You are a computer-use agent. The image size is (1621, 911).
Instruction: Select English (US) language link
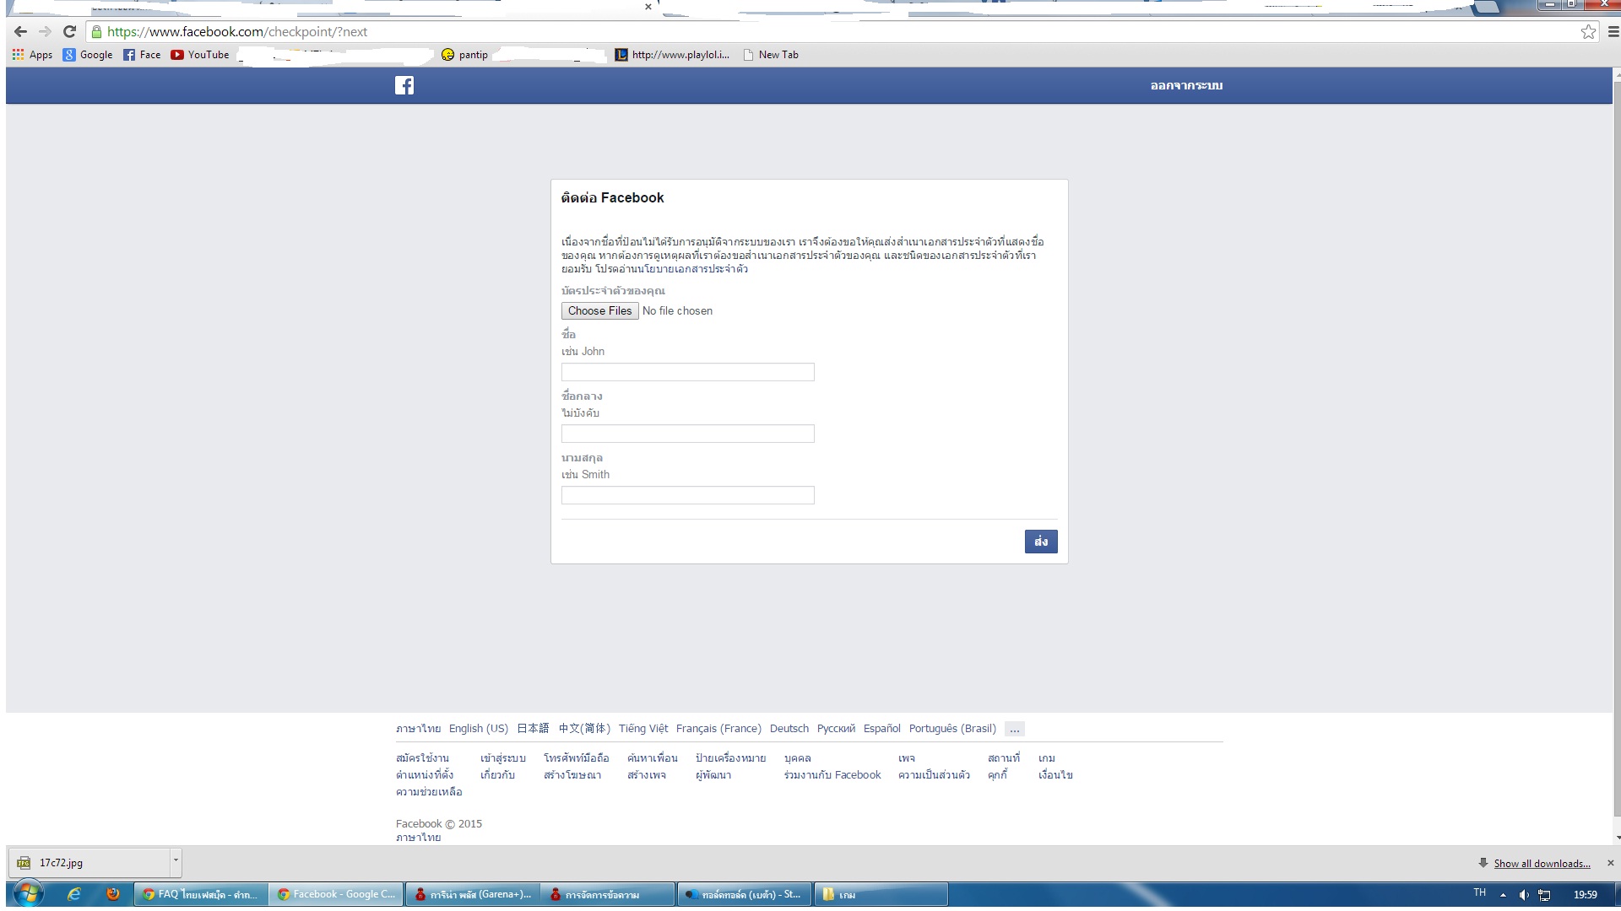click(x=478, y=729)
